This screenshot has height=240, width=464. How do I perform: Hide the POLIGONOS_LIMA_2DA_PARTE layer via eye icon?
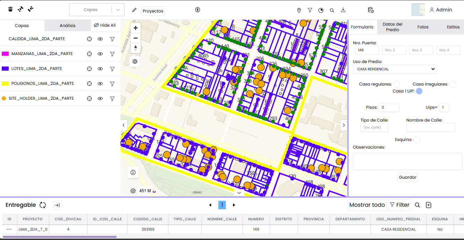pyautogui.click(x=100, y=84)
